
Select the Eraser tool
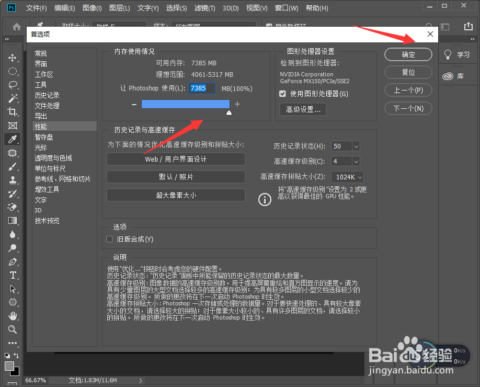12,207
